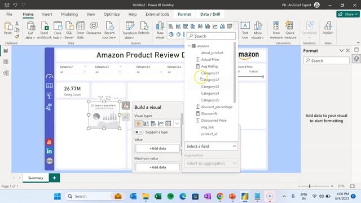Image resolution: width=361 pixels, height=203 pixels.
Task: Click the format visual paintbrush on-object button
Action: [126, 117]
